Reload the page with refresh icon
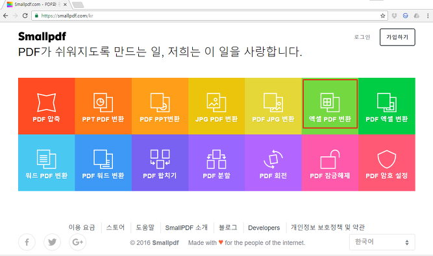This screenshot has width=433, height=256. 25,16
